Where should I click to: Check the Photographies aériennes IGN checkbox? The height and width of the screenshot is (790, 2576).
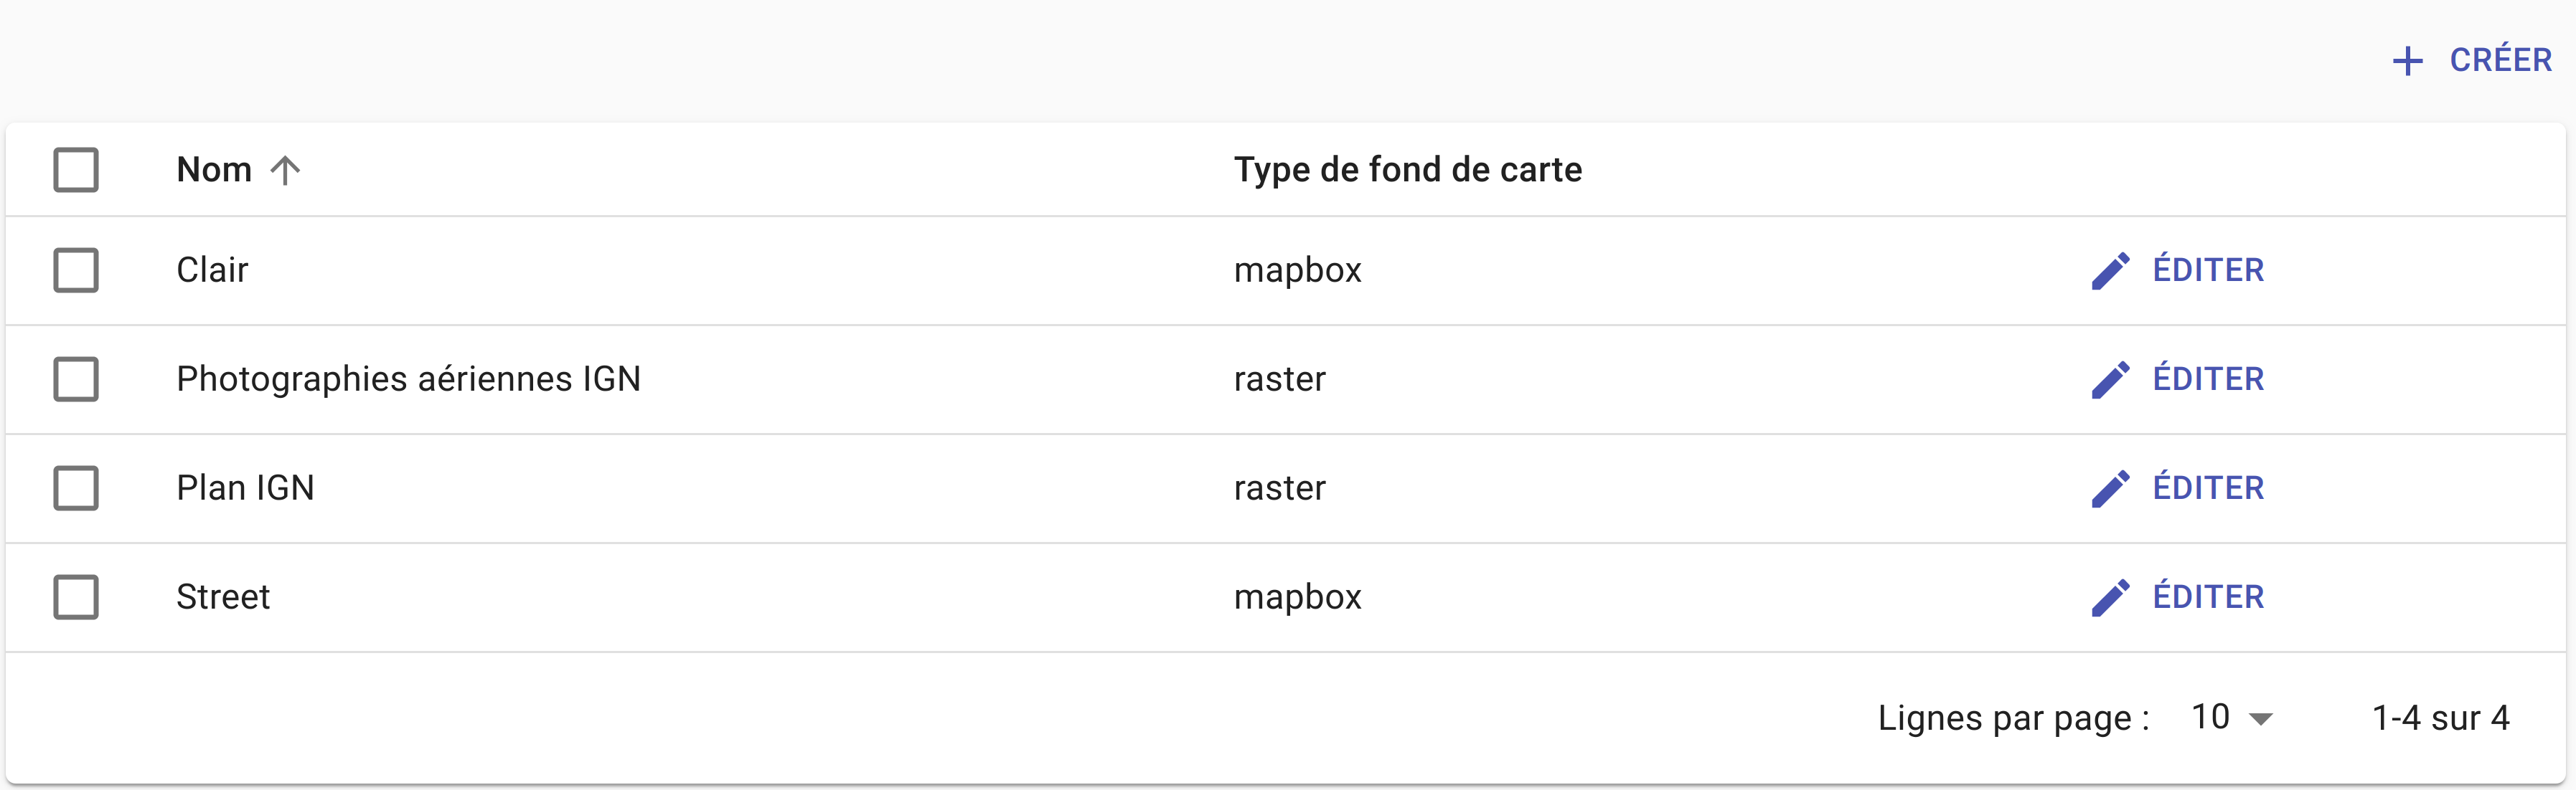(76, 379)
